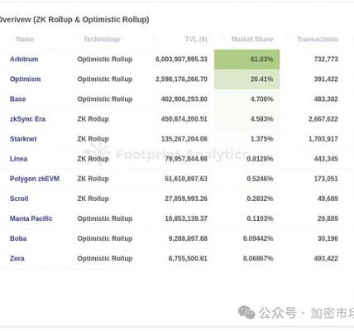Select Zora's market share value 0.06867%

pos(258,258)
